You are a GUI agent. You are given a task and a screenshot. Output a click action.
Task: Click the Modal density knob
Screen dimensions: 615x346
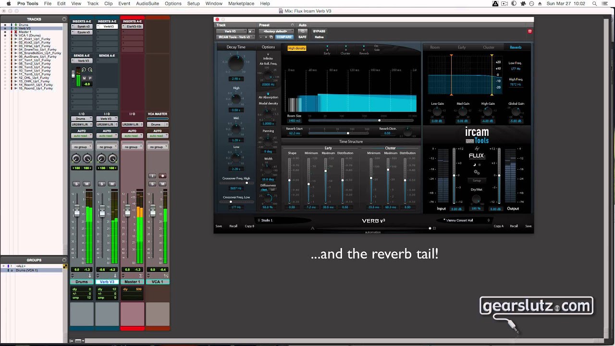pos(268,114)
